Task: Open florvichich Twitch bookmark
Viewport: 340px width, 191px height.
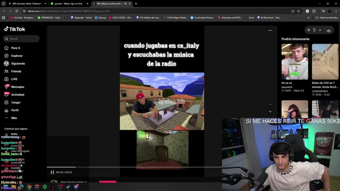Action: coord(269,18)
